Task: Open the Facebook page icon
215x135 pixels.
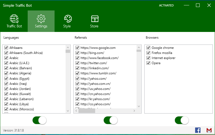Action: coord(198,130)
